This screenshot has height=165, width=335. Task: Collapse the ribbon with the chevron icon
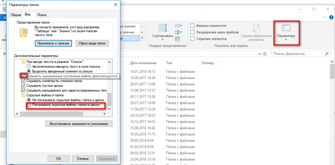coord(325,18)
